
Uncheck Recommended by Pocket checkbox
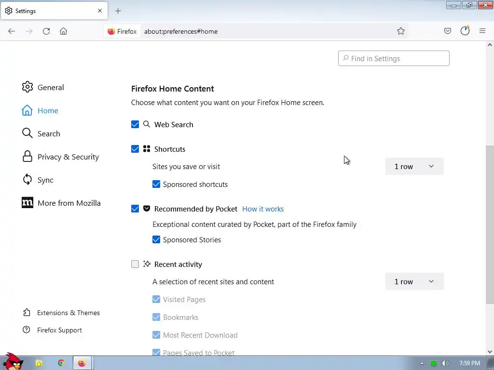click(135, 209)
